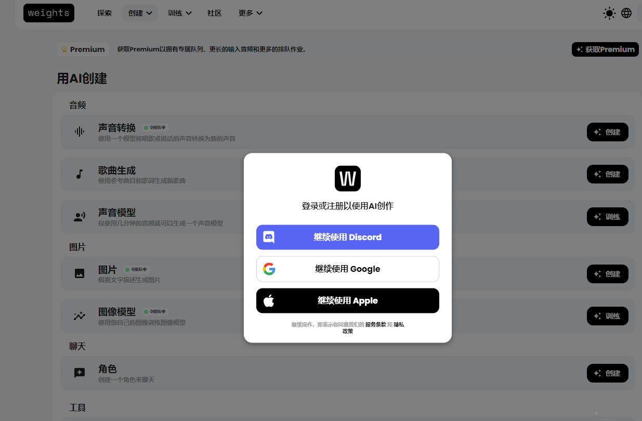Continue with Apple login button

point(347,301)
